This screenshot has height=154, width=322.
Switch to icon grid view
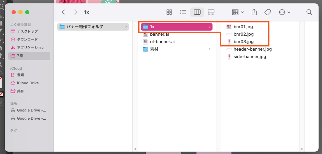coord(169,12)
